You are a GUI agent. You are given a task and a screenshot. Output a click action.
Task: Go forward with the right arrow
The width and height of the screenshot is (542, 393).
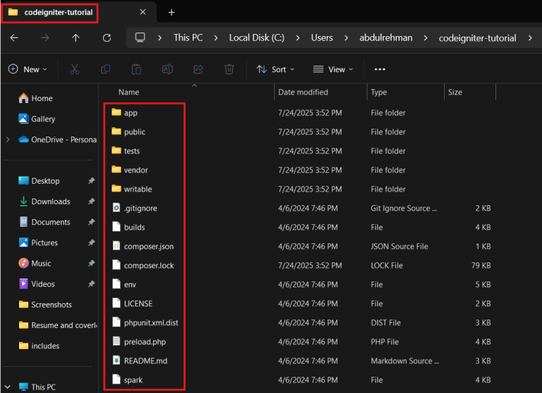[x=45, y=37]
